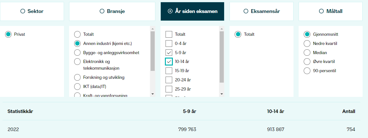Click the years list scroll-up arrow
The width and height of the screenshot is (368, 138).
(x=222, y=29)
